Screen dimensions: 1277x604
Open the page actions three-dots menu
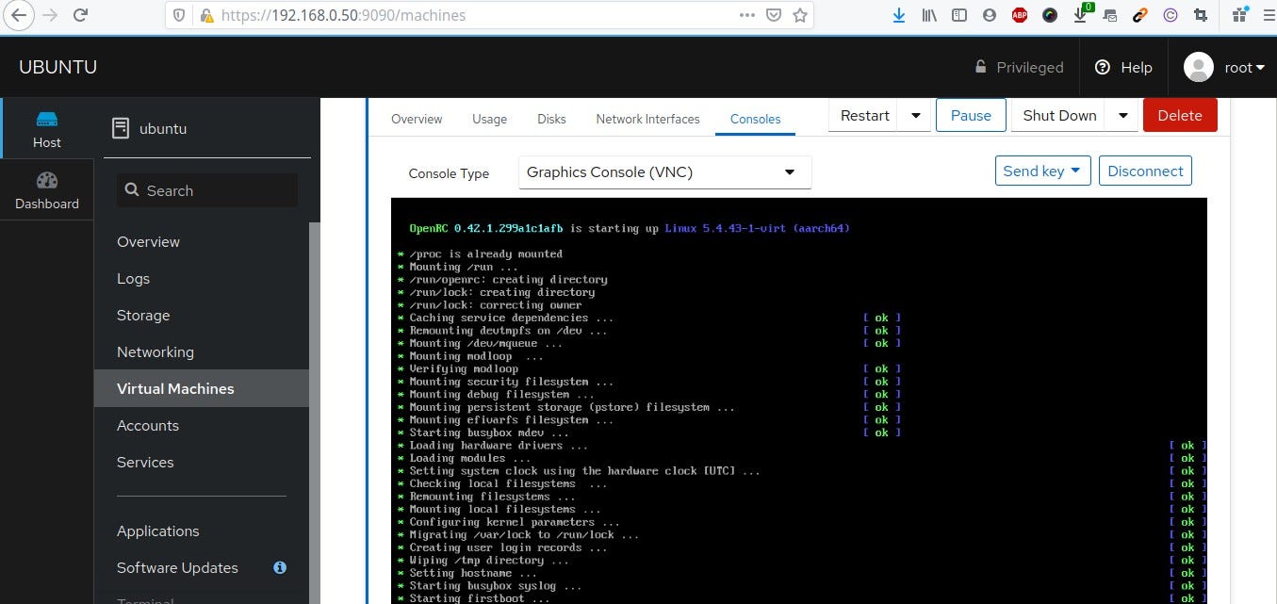(746, 15)
